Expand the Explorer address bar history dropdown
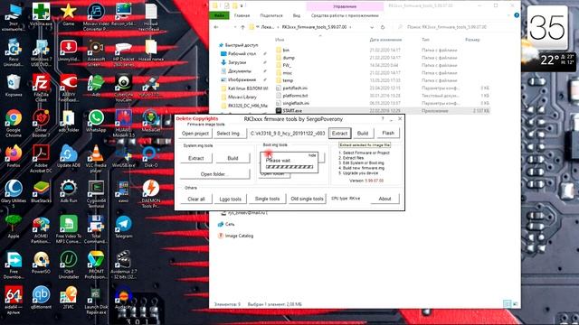Image resolution: width=579 pixels, height=325 pixels. click(x=372, y=27)
